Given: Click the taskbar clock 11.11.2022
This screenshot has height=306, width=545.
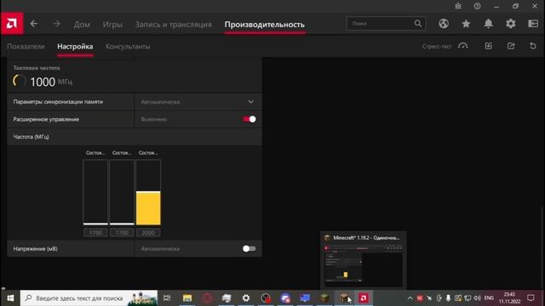Looking at the screenshot, I should 509,298.
